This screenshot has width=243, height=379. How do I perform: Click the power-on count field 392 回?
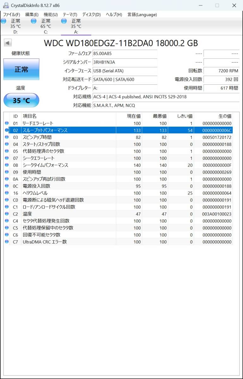pyautogui.click(x=222, y=79)
